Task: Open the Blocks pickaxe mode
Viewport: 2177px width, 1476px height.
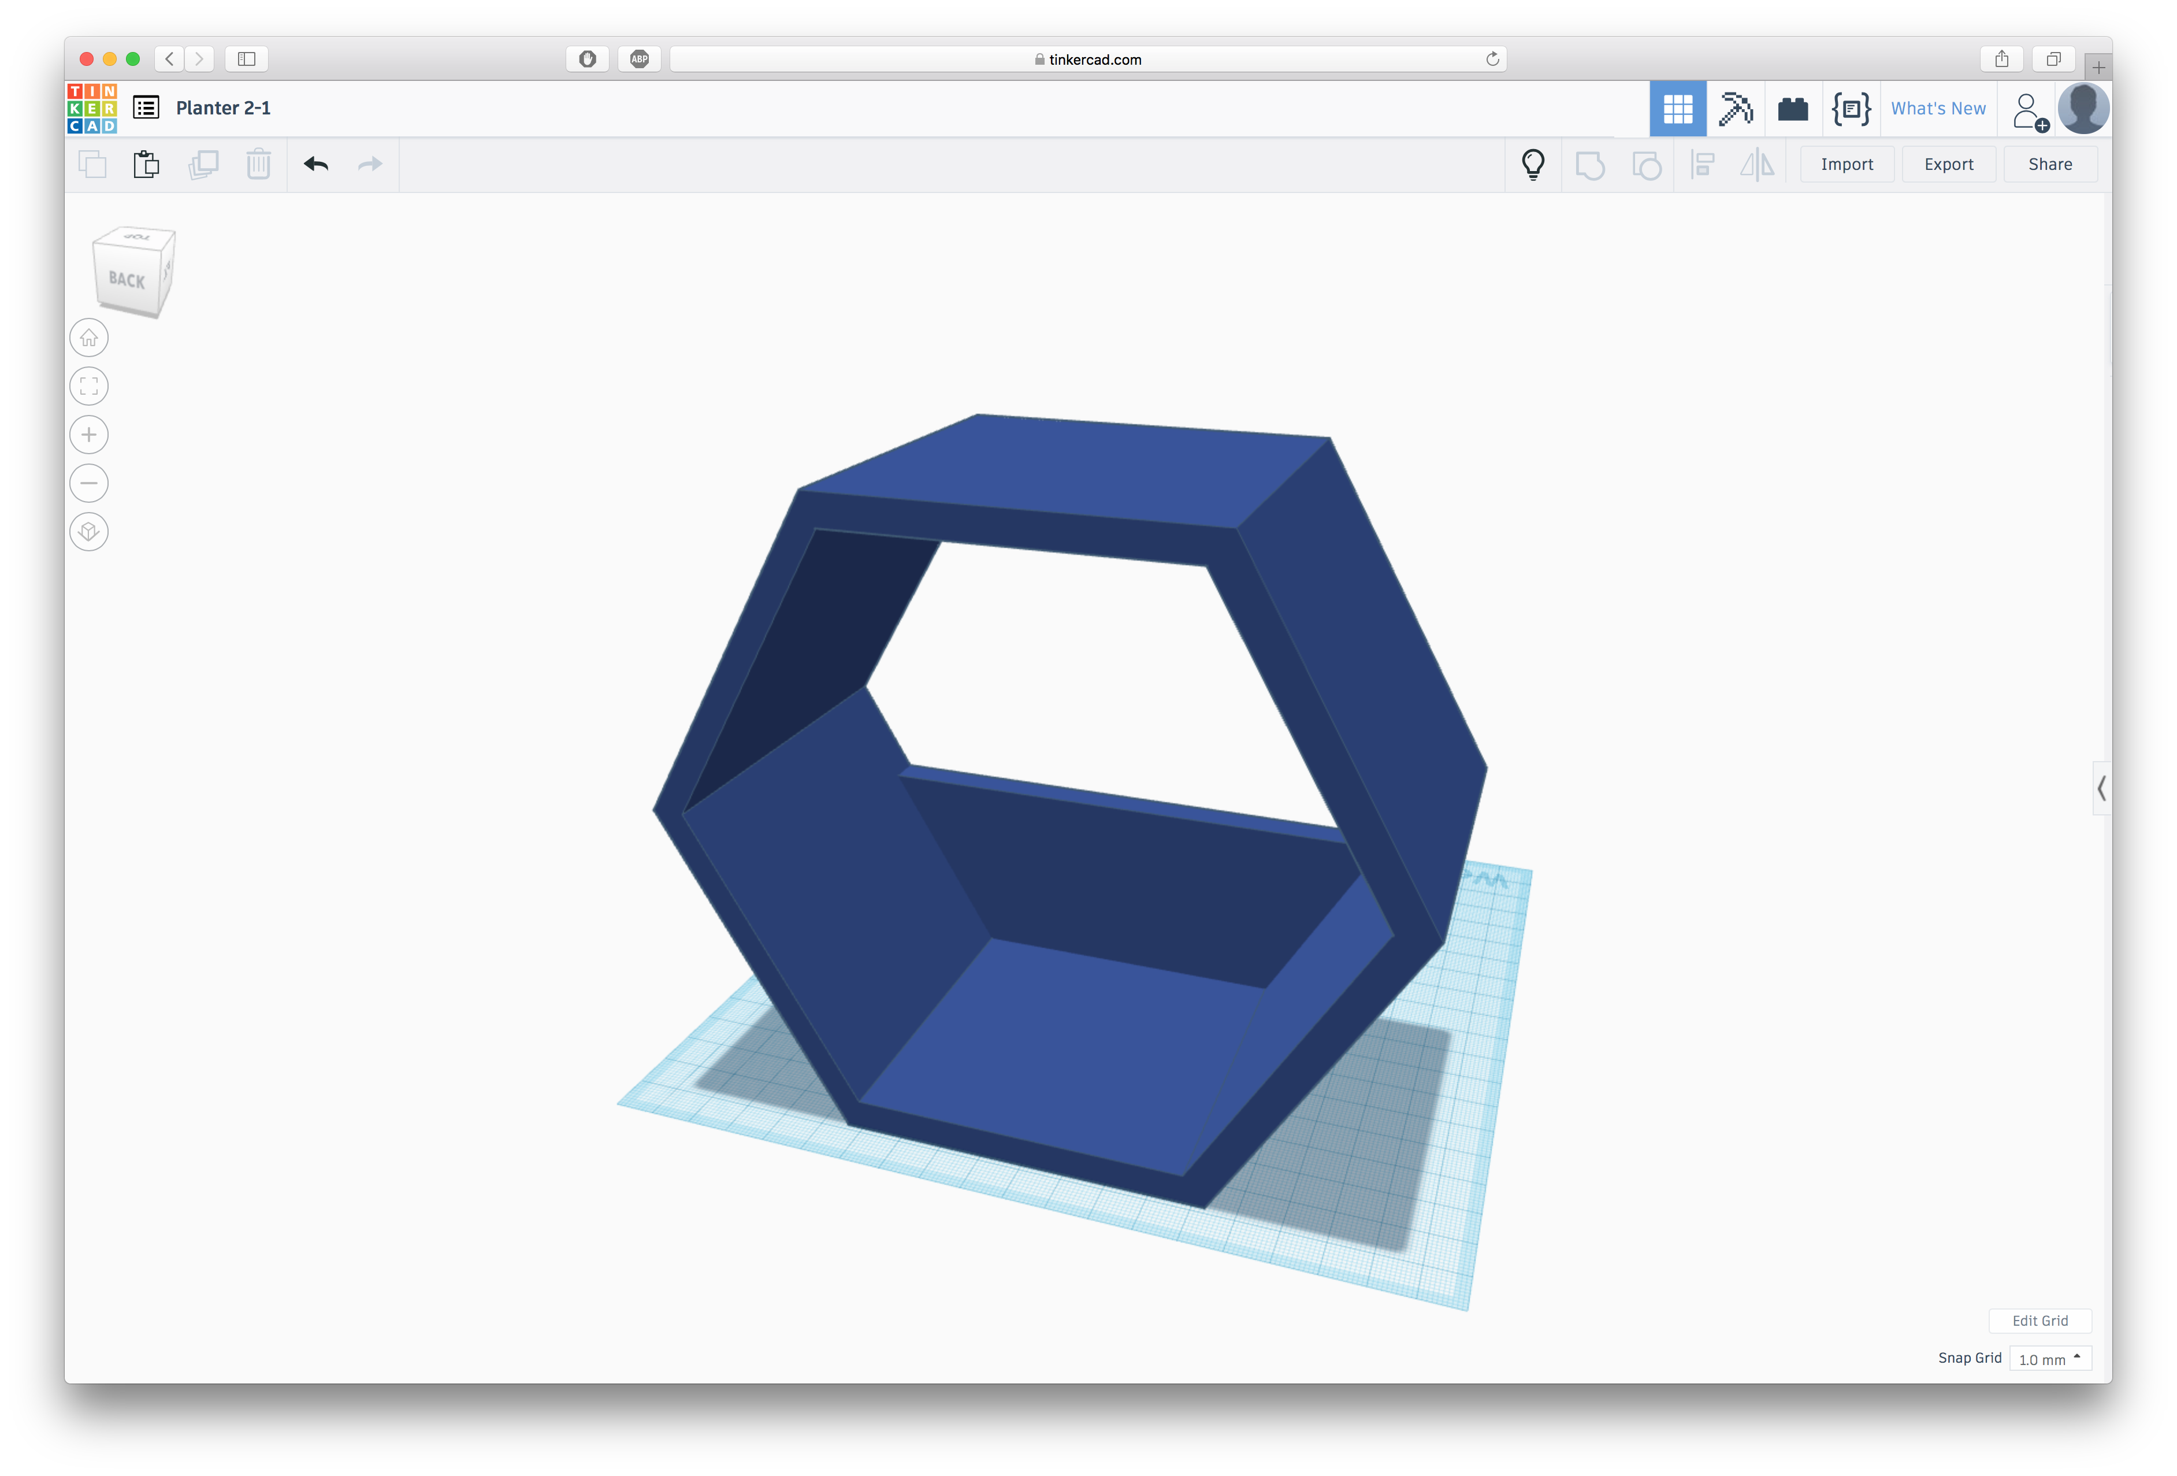Action: pos(1735,109)
